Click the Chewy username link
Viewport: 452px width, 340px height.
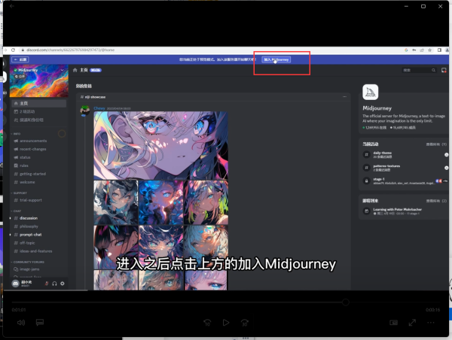[x=99, y=108]
